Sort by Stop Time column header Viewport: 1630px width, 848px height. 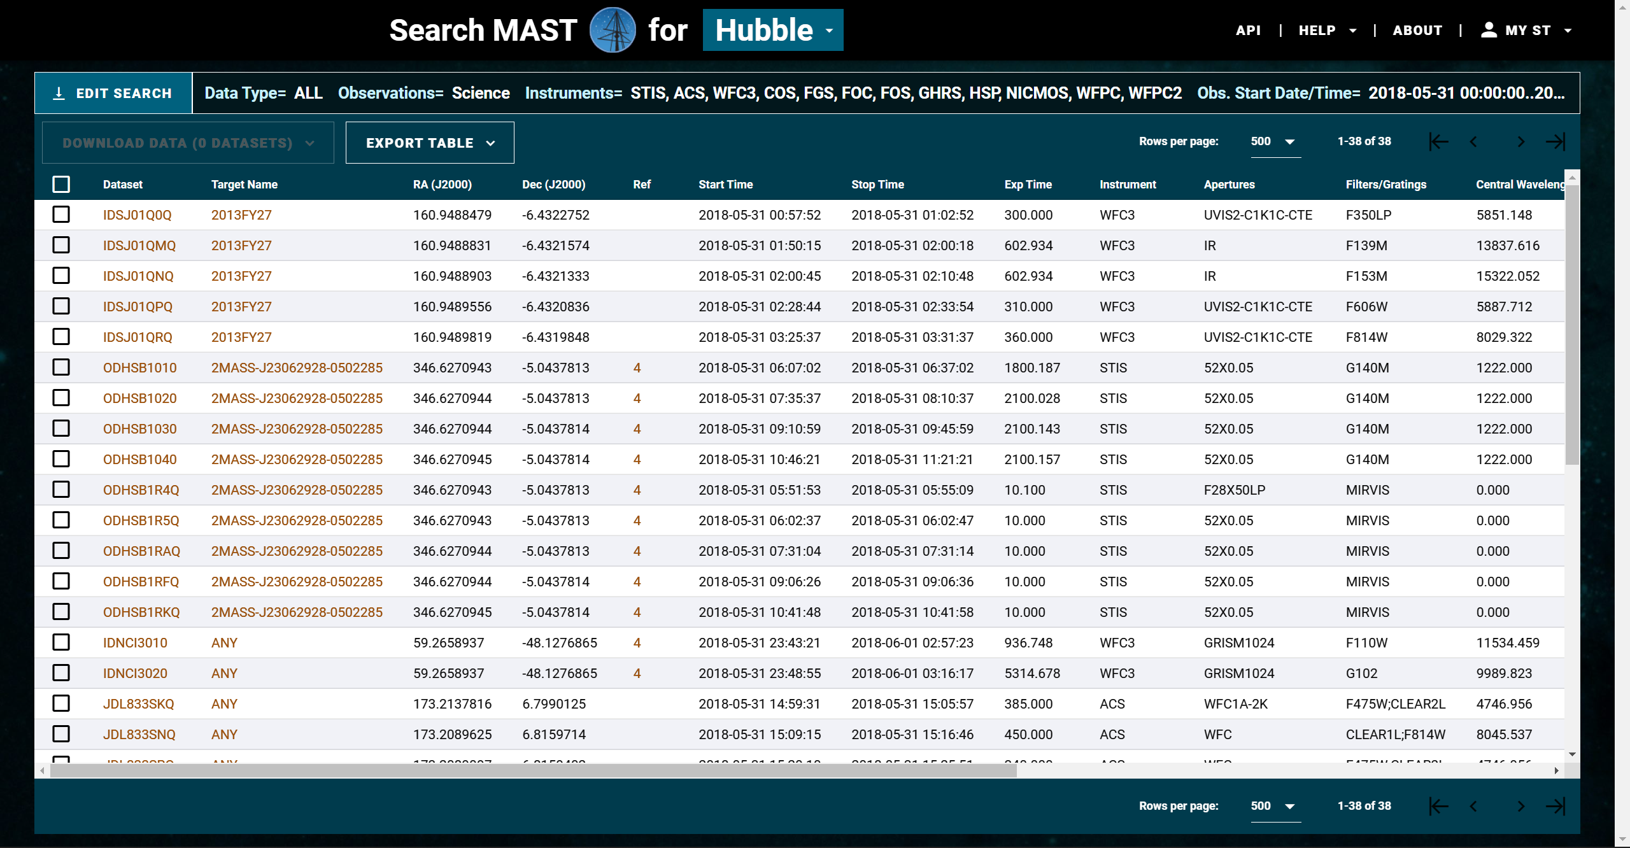click(x=878, y=185)
